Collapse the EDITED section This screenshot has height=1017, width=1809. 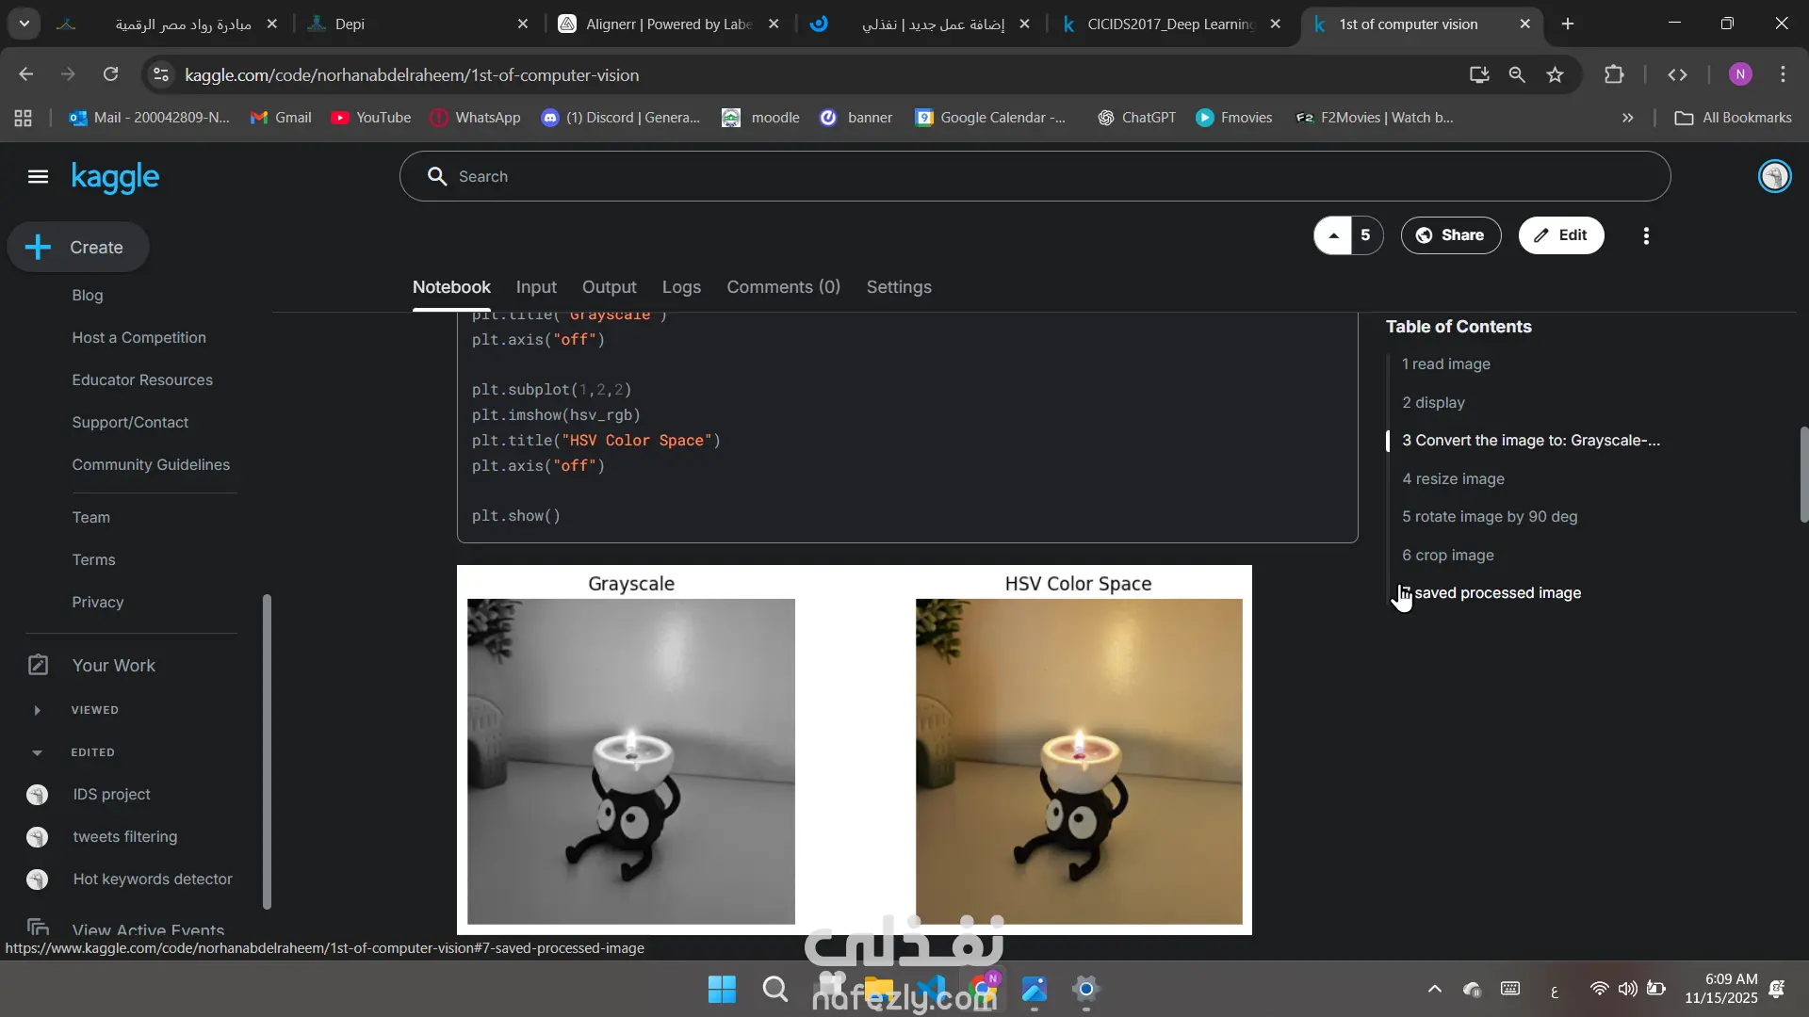click(37, 752)
